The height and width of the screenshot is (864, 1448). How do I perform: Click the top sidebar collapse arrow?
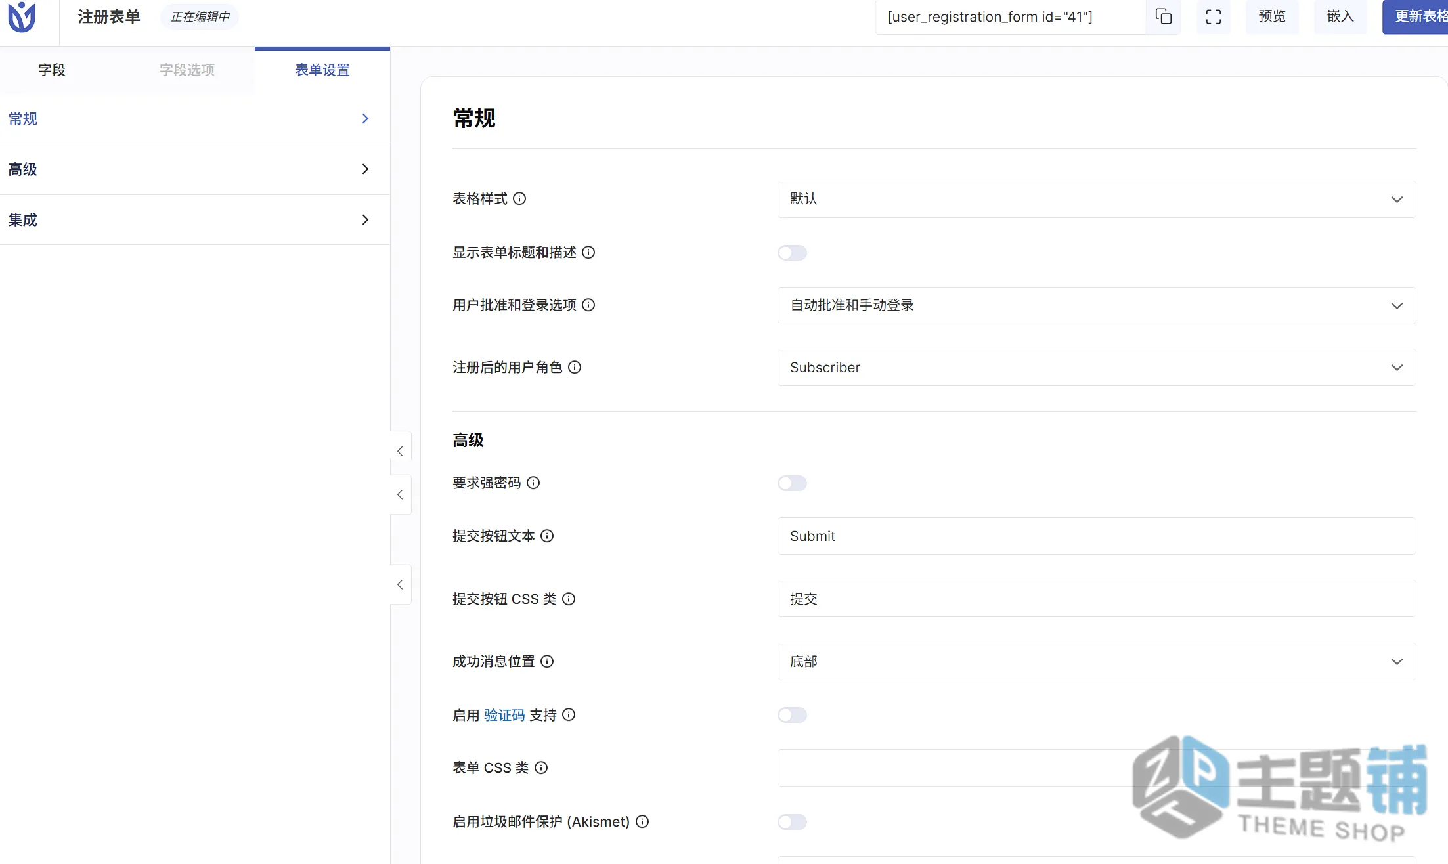(401, 451)
